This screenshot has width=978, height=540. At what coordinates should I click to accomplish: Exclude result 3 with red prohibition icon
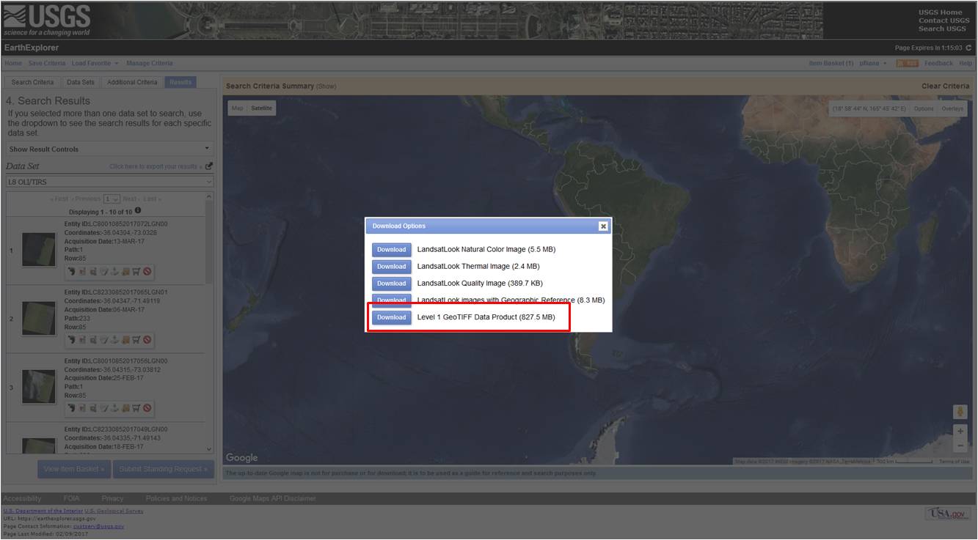tap(147, 408)
